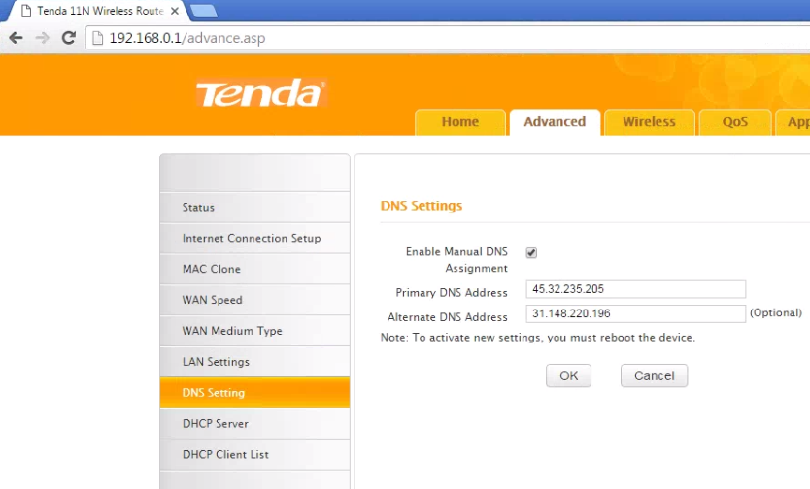Select the Tenda 11N Wireless Router browser tab
Image resolution: width=810 pixels, height=489 pixels.
pos(98,11)
